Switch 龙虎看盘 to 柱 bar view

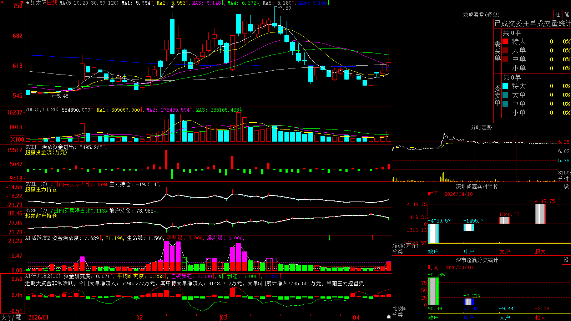[x=557, y=15]
